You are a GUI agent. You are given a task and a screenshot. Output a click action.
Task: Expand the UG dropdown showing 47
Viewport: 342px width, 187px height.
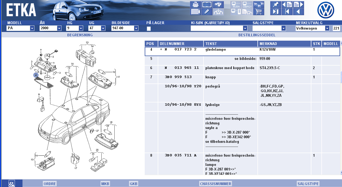(x=103, y=28)
